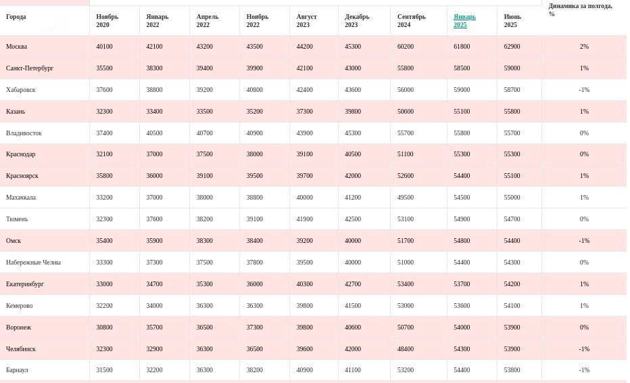Image resolution: width=630 pixels, height=383 pixels.
Task: Click the Челябинск row label
Action: click(x=21, y=349)
